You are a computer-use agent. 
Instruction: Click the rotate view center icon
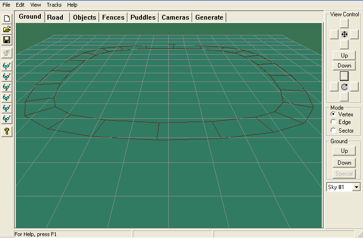344,87
